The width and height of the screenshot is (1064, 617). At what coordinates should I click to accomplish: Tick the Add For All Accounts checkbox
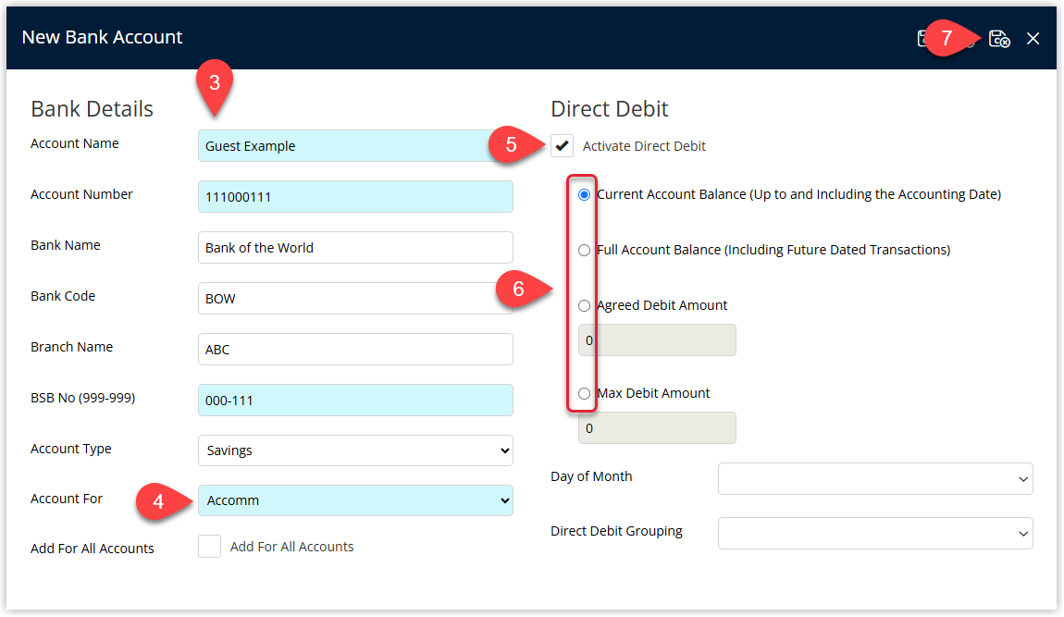tap(210, 547)
